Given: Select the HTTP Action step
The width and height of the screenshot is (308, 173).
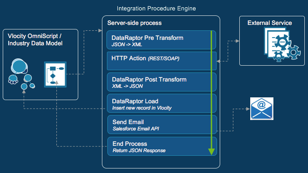Looking at the screenshot, I should click(x=162, y=61).
